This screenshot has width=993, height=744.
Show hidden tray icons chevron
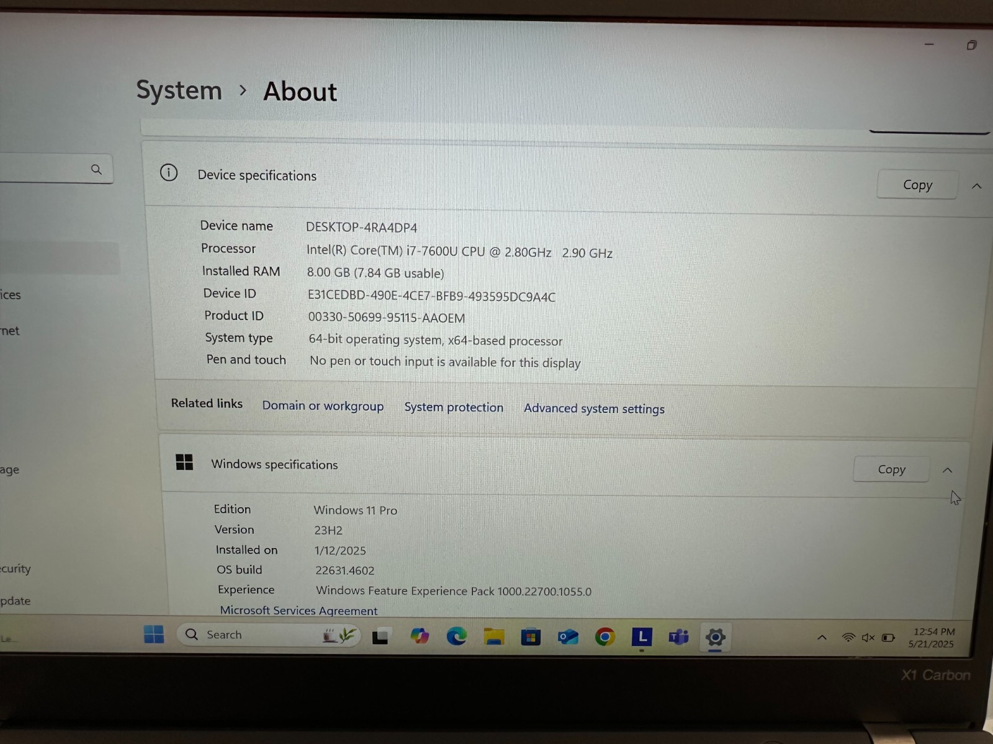point(822,637)
